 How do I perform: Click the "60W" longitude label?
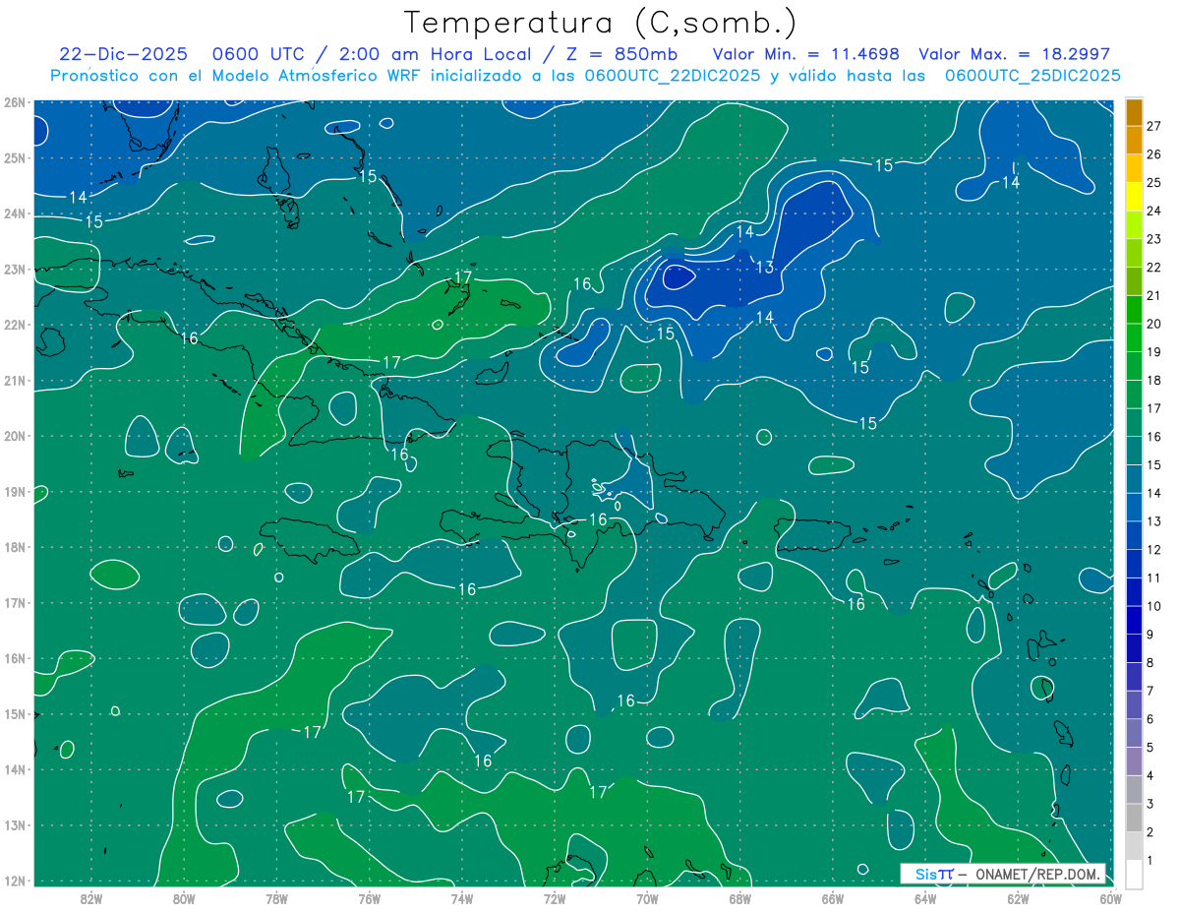(x=1111, y=898)
